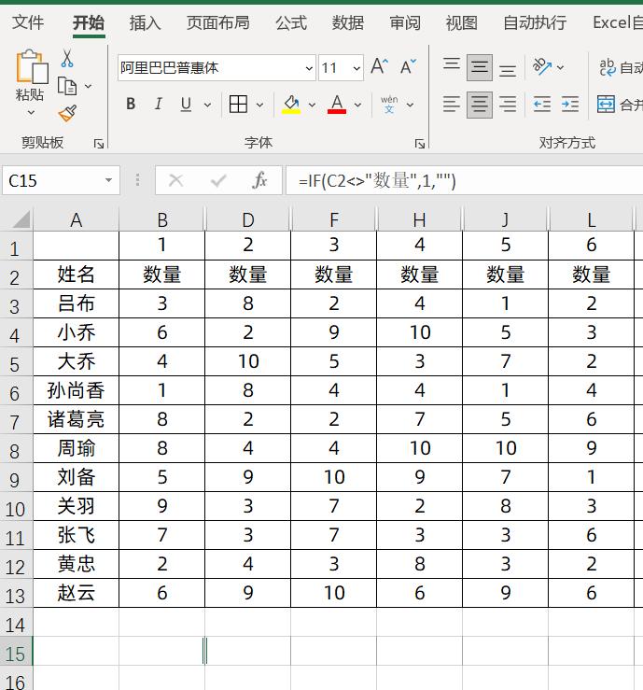Select the cell containing 周瑜

coord(77,448)
